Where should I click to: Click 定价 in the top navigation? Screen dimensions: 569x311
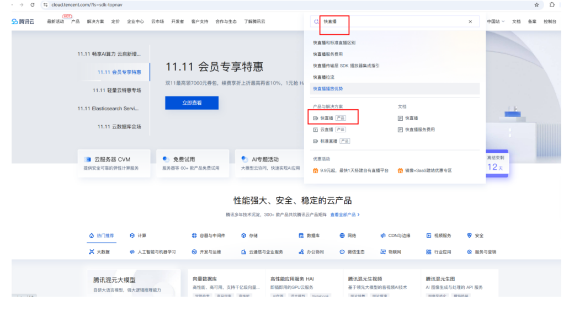115,22
